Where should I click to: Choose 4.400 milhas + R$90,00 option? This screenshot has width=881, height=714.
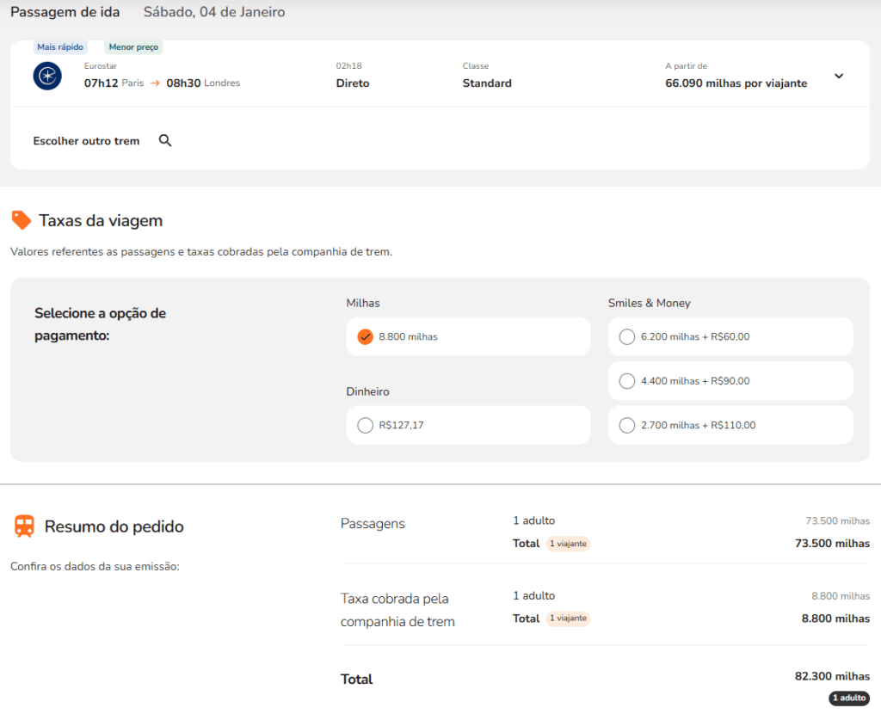(627, 381)
